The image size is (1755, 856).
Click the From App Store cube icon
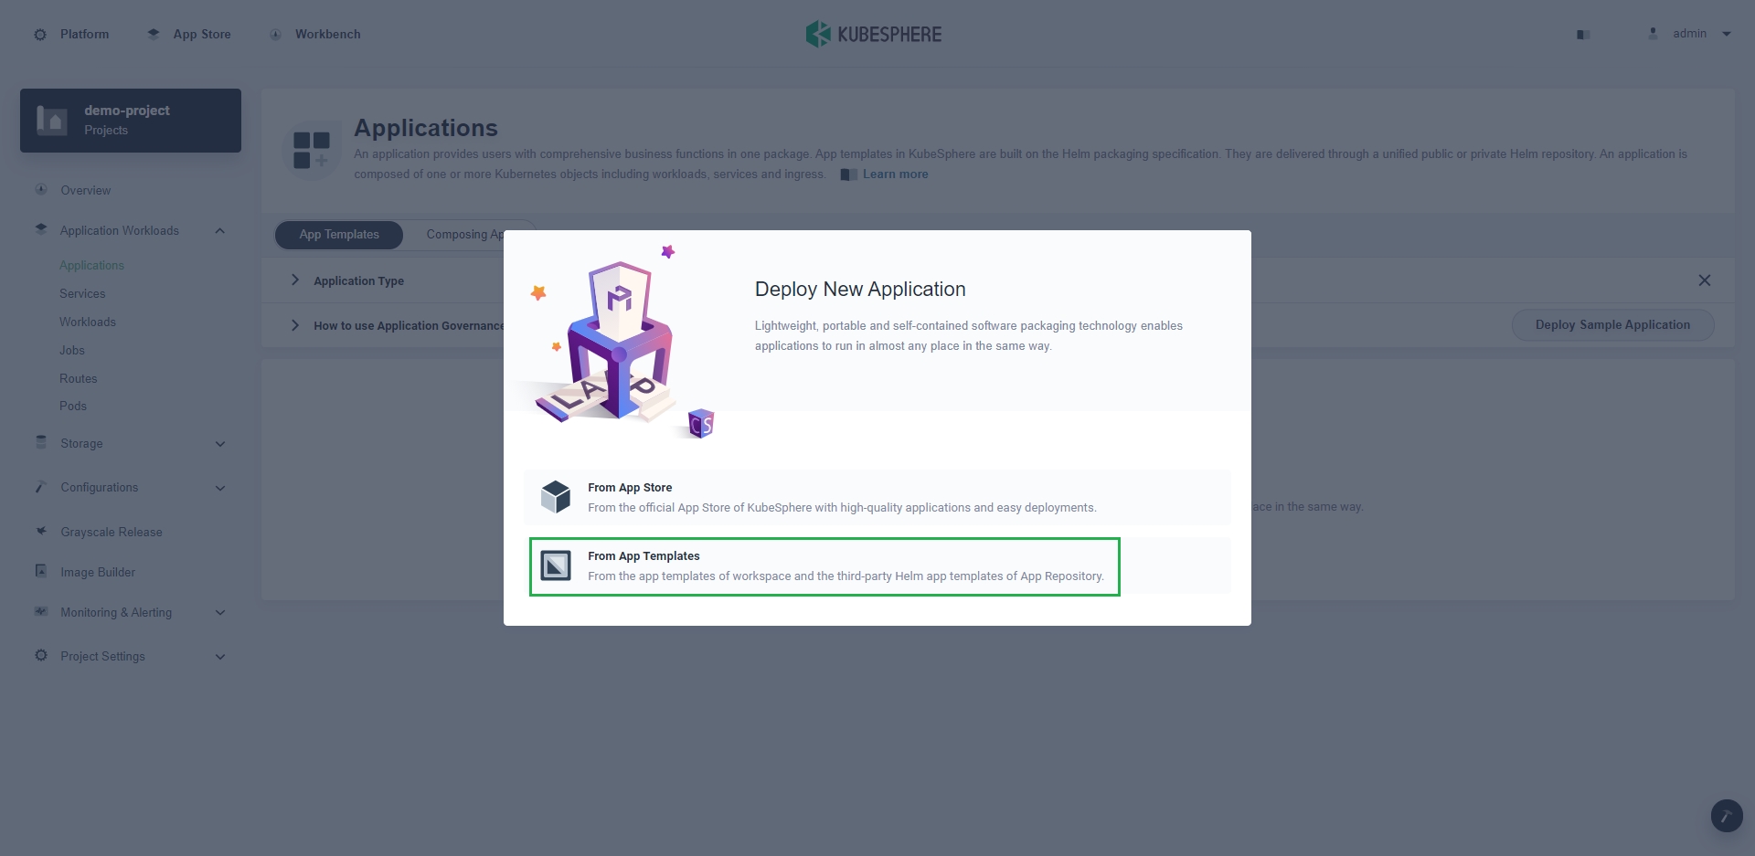556,497
